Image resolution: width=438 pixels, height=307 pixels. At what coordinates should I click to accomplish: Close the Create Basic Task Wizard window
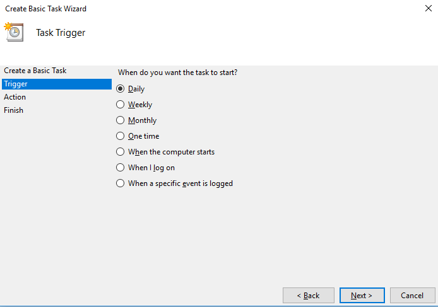tap(429, 9)
